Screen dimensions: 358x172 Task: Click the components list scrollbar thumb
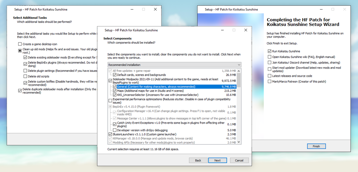(239, 79)
